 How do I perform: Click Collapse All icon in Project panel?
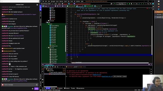(60, 6)
